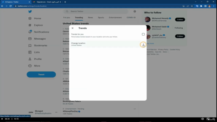The height and width of the screenshot is (122, 217).
Task: Close the Trends dialog with X
Action: click(73, 28)
